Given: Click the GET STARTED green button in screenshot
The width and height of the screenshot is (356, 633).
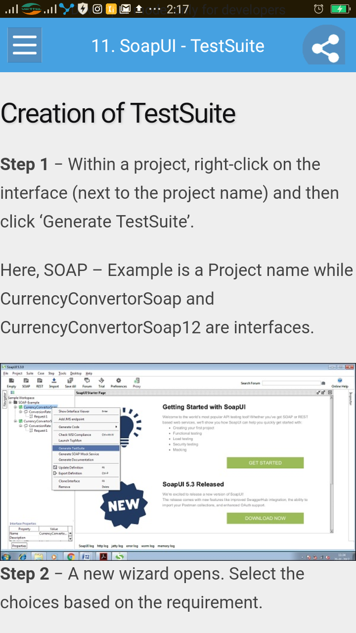Looking at the screenshot, I should point(265,463).
